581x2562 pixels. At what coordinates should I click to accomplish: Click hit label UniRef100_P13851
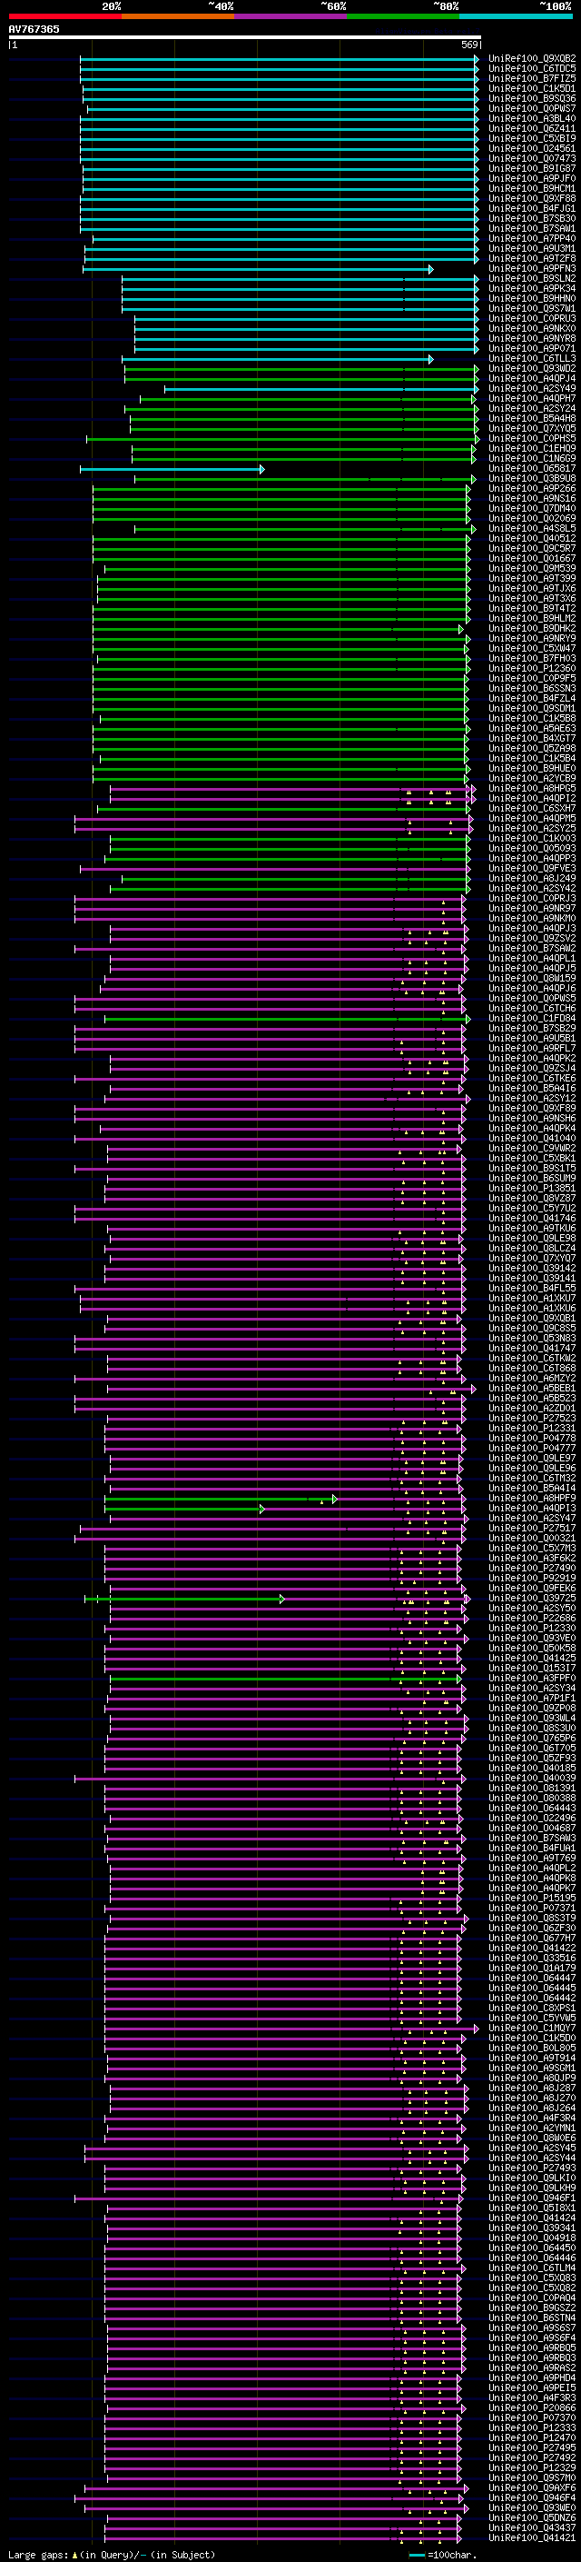tap(532, 1189)
